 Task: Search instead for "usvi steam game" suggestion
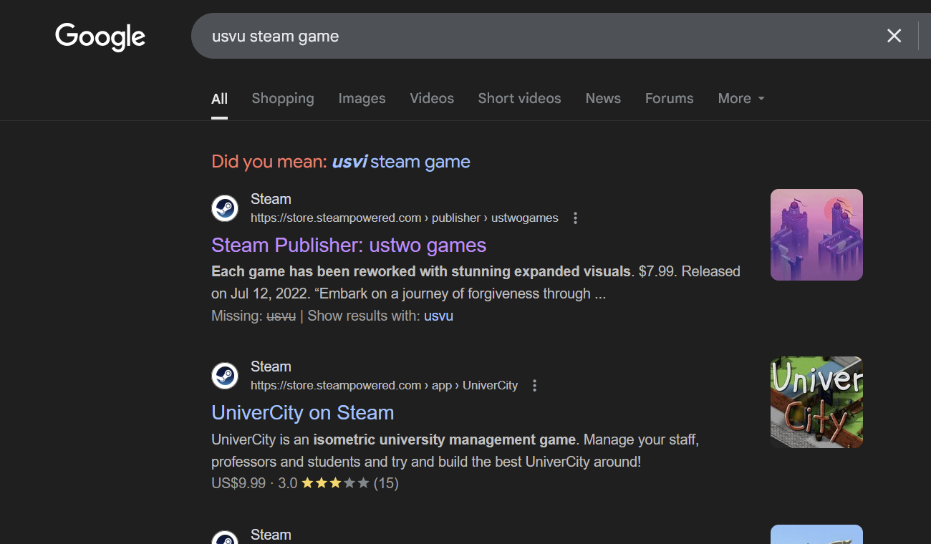401,162
